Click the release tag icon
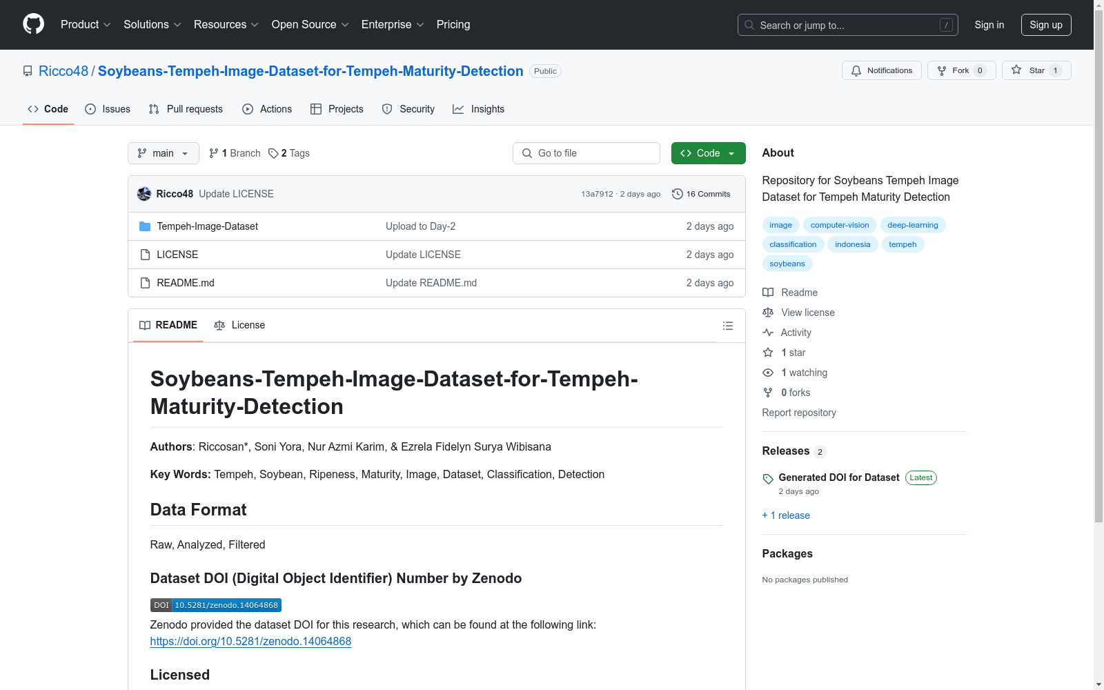Viewport: 1104px width, 690px height. point(768,479)
